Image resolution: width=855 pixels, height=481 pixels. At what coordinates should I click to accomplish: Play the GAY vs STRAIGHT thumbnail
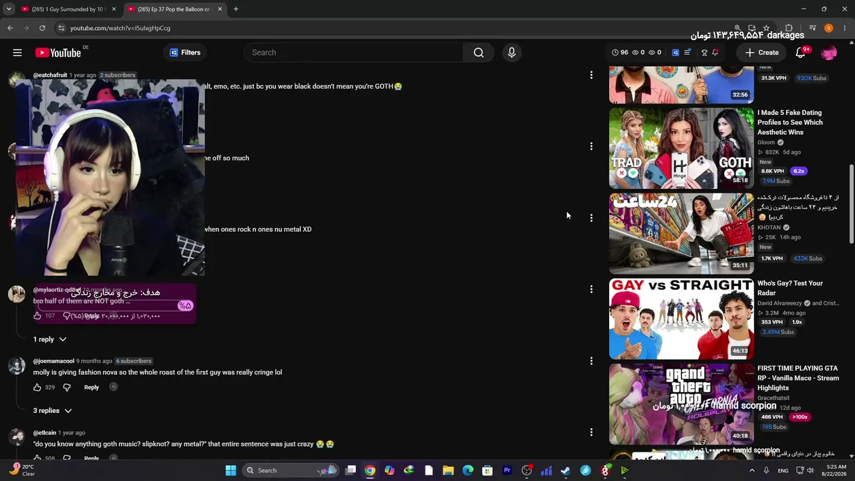tap(681, 319)
